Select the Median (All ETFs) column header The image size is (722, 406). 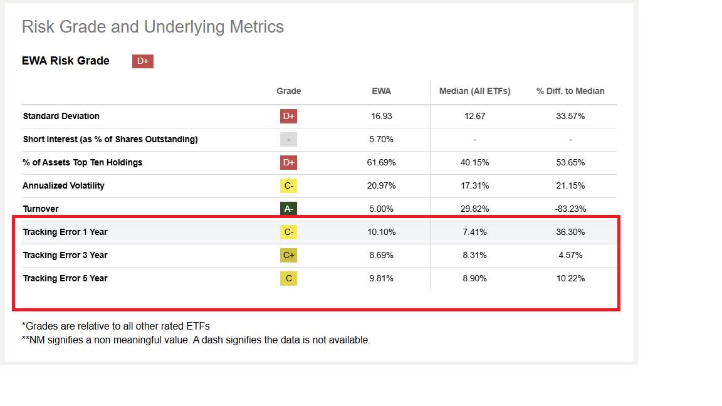pyautogui.click(x=474, y=91)
